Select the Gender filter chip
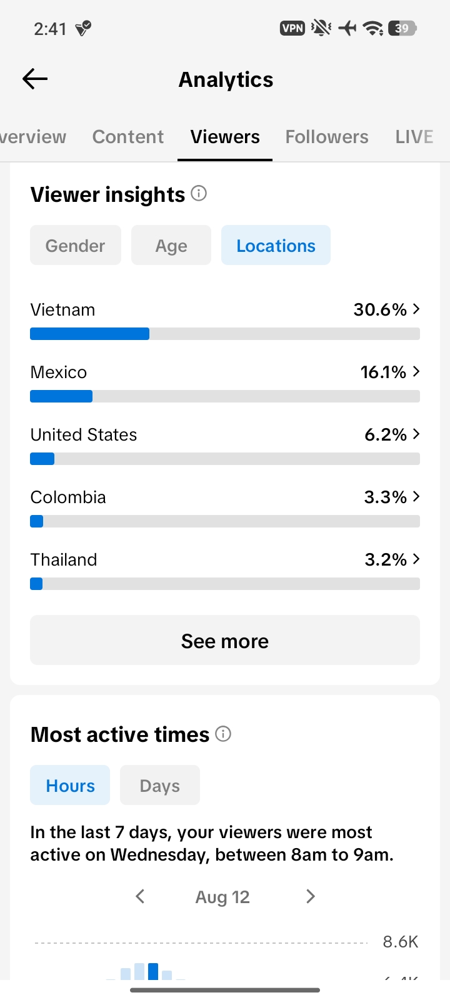 coord(76,245)
